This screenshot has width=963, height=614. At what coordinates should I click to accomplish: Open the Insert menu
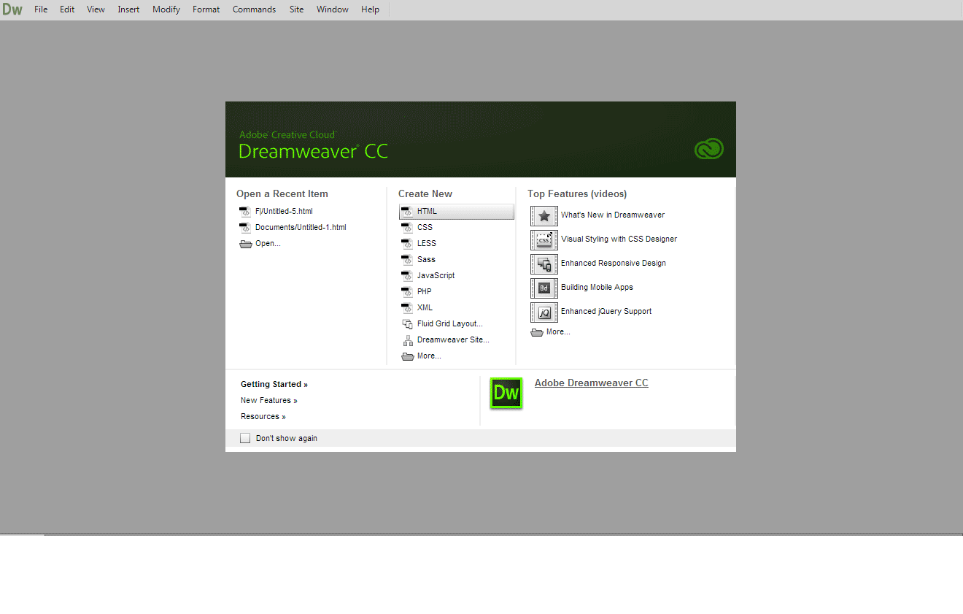(128, 9)
